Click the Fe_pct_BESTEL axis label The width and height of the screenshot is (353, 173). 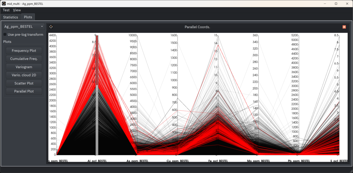(218, 161)
